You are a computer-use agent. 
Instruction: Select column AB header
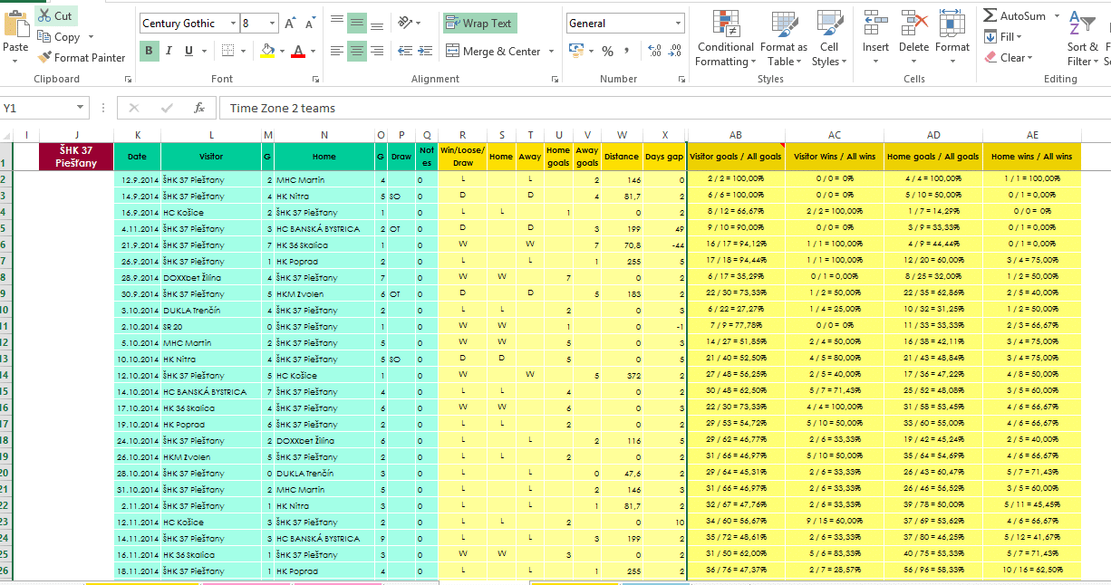pos(736,135)
